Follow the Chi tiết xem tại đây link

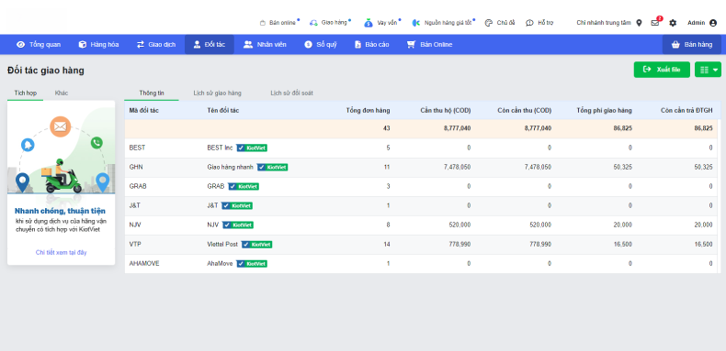point(62,252)
